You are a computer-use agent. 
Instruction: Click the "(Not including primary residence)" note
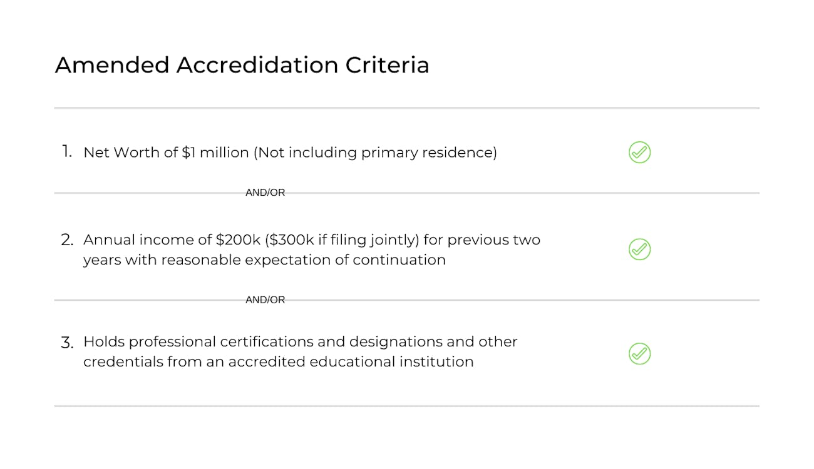pos(375,153)
